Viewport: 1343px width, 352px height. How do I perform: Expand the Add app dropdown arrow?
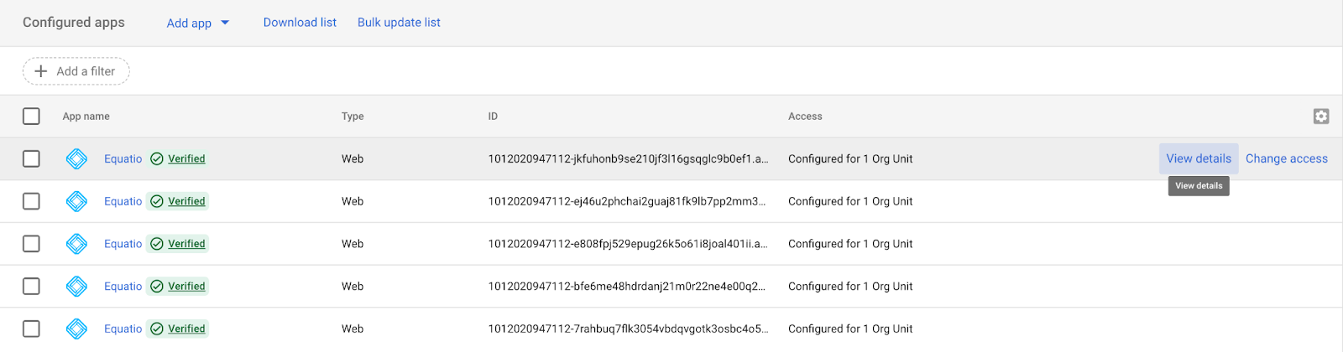point(225,23)
